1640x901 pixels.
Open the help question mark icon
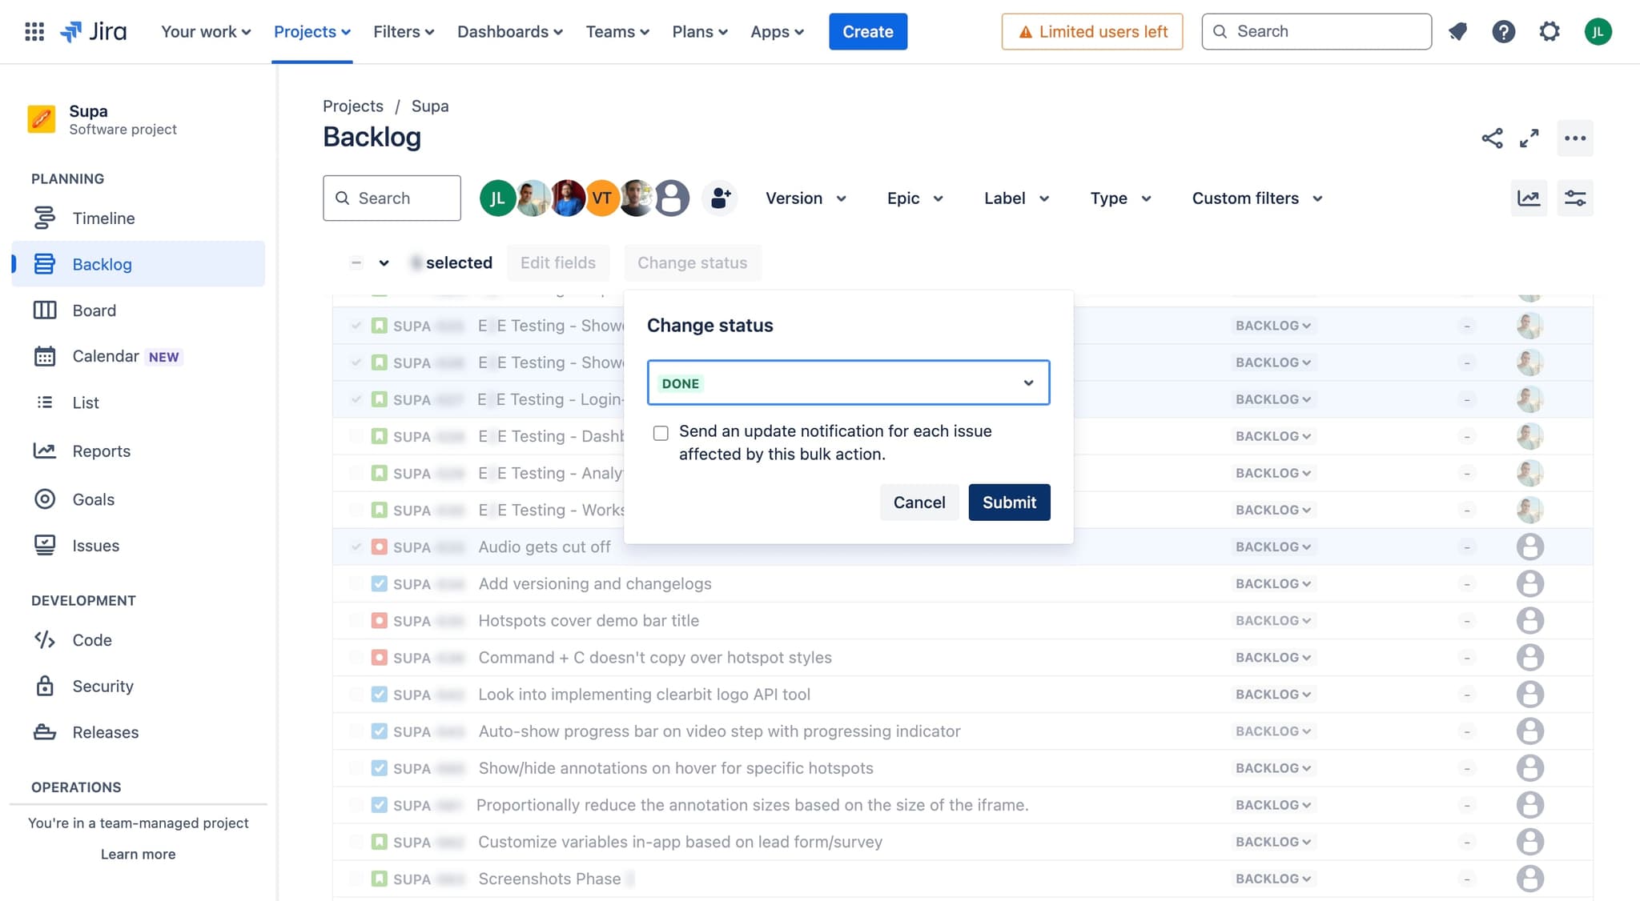pyautogui.click(x=1503, y=32)
